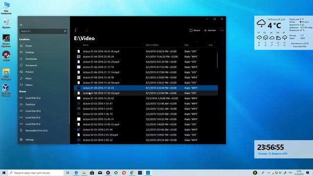Select file Action 01-04-2018 23-45-29.mp4

point(146,62)
